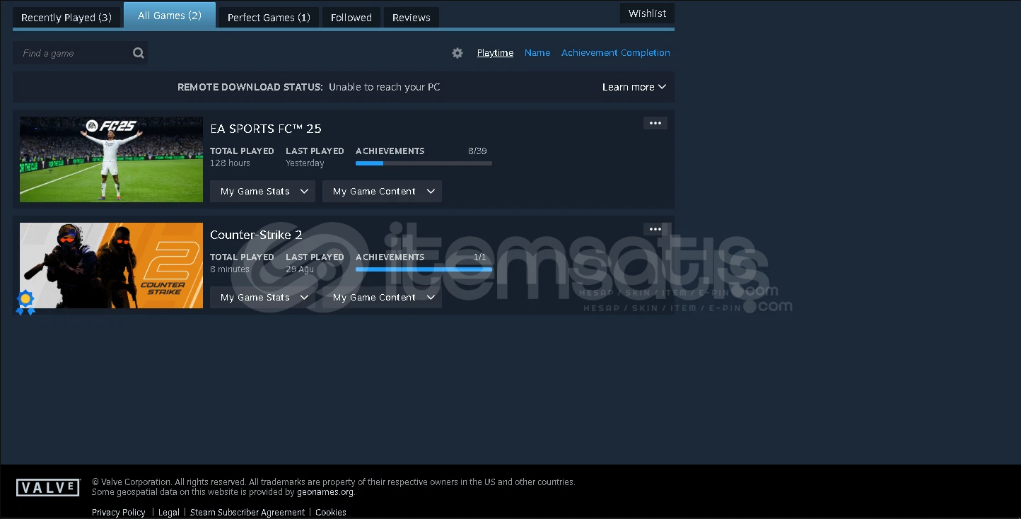Click the 128 hours total played value
Viewport: 1021px width, 519px height.
(x=230, y=163)
